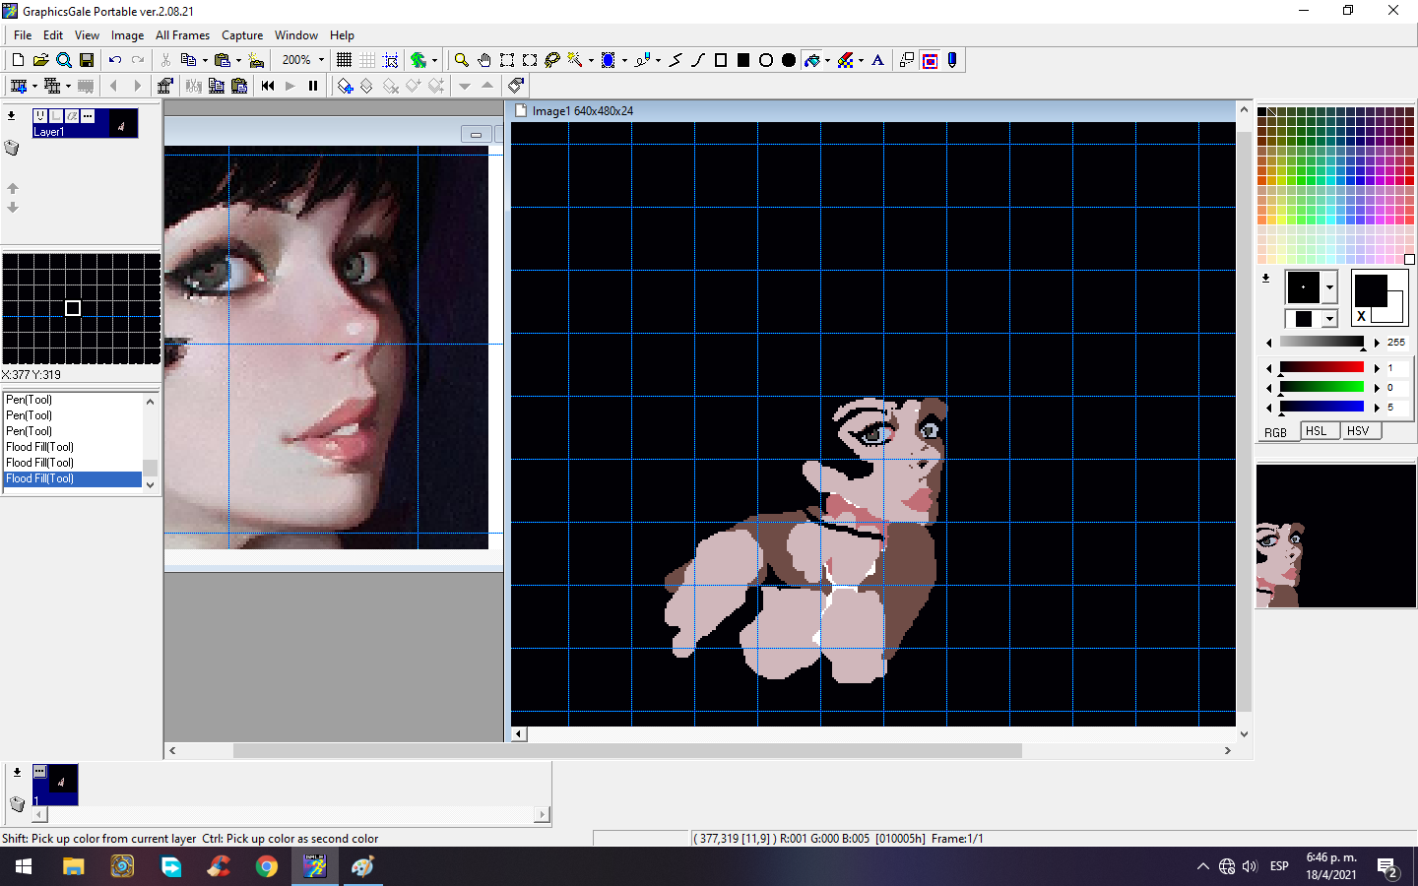Image resolution: width=1418 pixels, height=886 pixels.
Task: Select the outlined ellipse tool
Action: tap(766, 60)
